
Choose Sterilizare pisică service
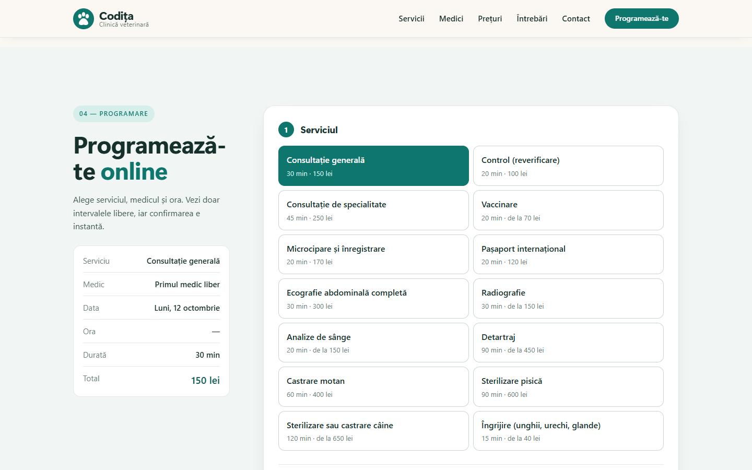[x=568, y=387]
